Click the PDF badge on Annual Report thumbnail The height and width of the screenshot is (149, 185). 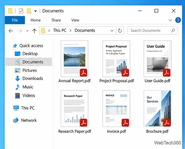click(x=84, y=73)
